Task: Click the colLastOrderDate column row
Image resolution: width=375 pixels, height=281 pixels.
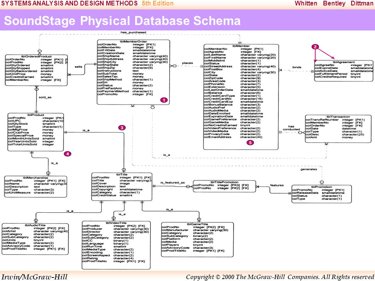Action: coord(234,90)
